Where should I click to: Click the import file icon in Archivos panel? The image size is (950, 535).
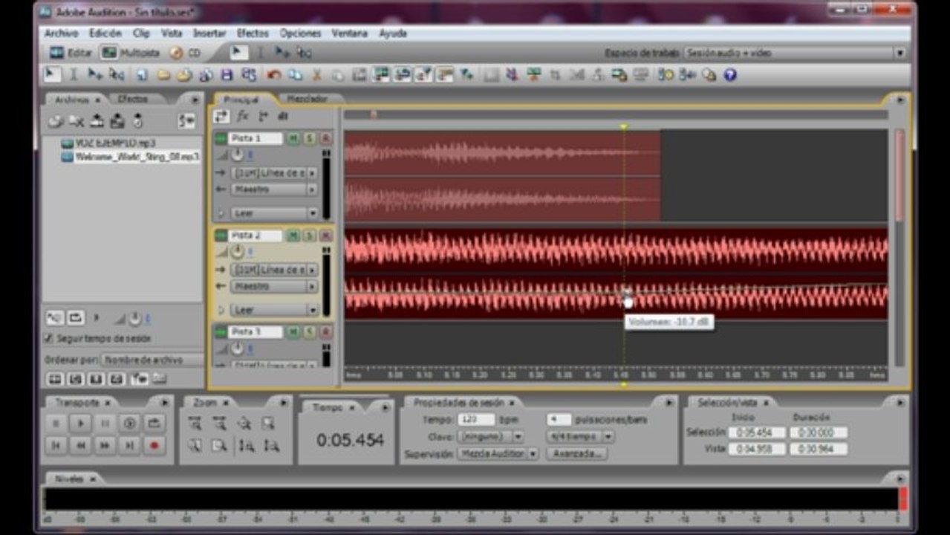click(56, 121)
